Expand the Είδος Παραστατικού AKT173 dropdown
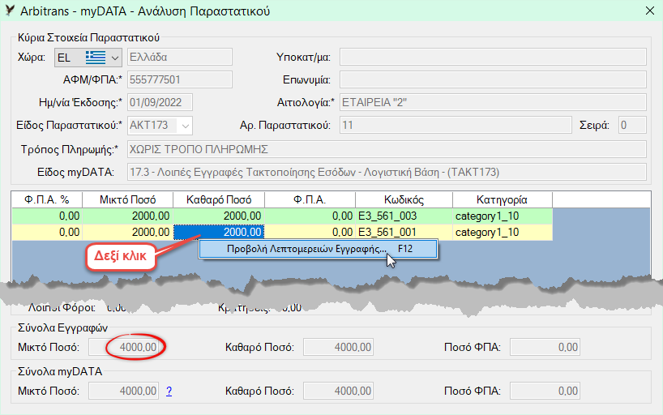 pos(185,126)
